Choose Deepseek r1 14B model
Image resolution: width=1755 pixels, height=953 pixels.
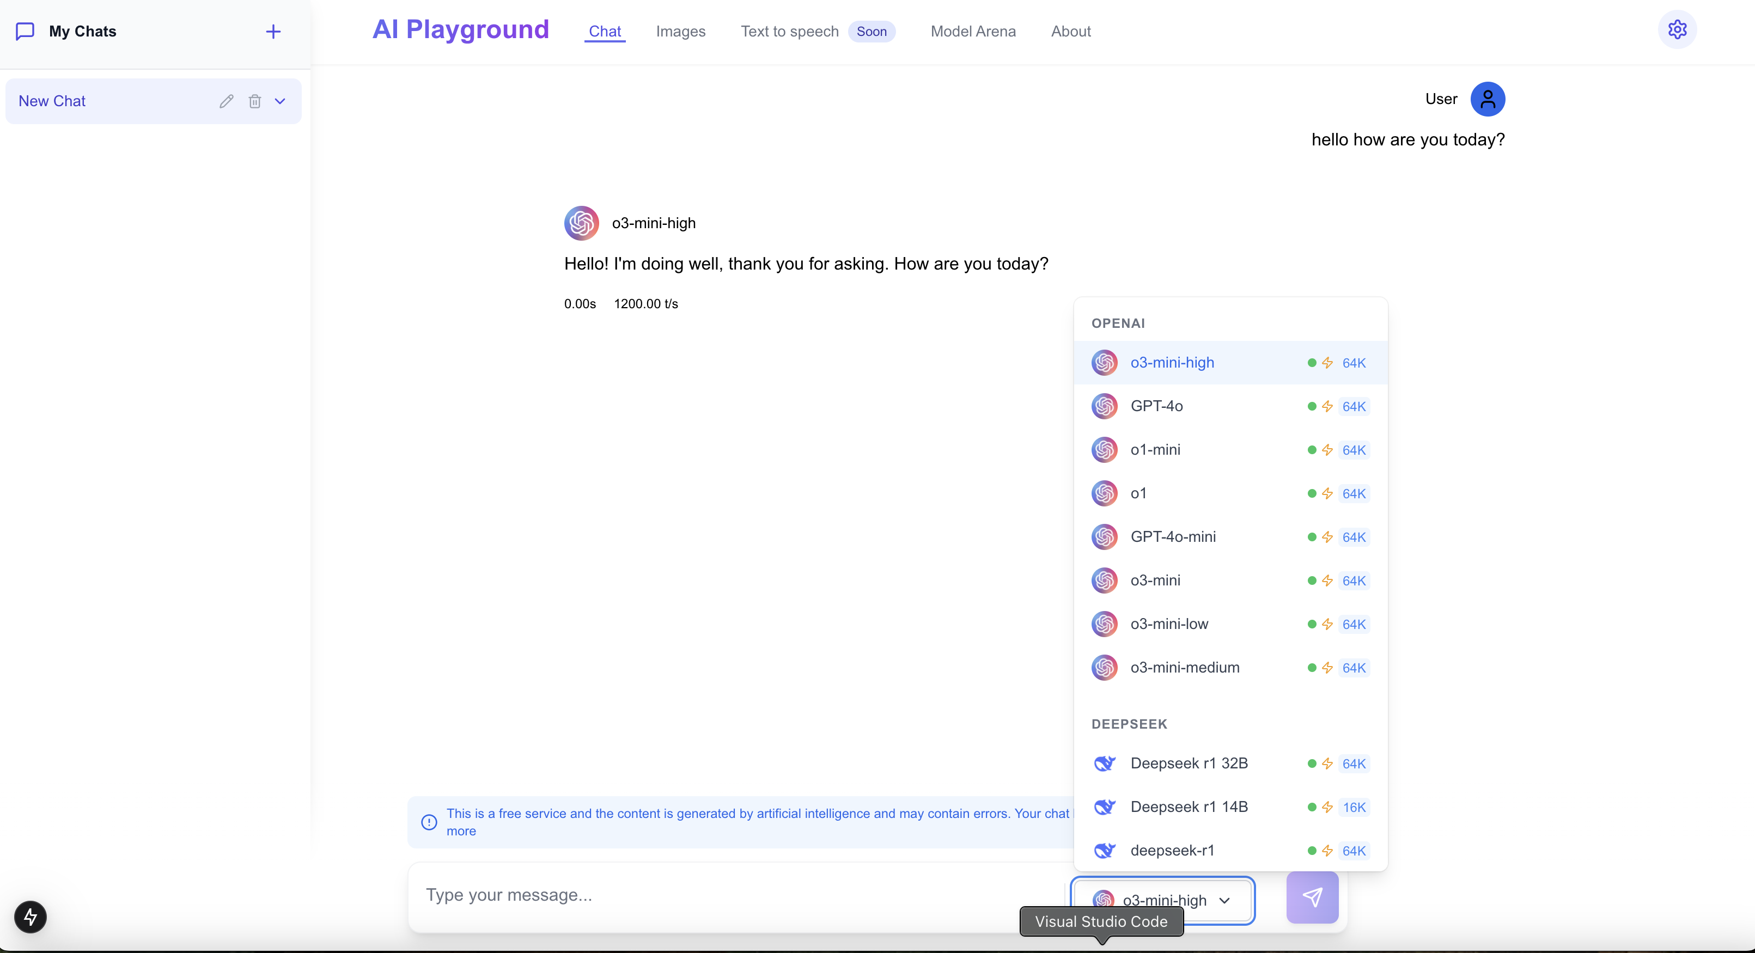1189,807
